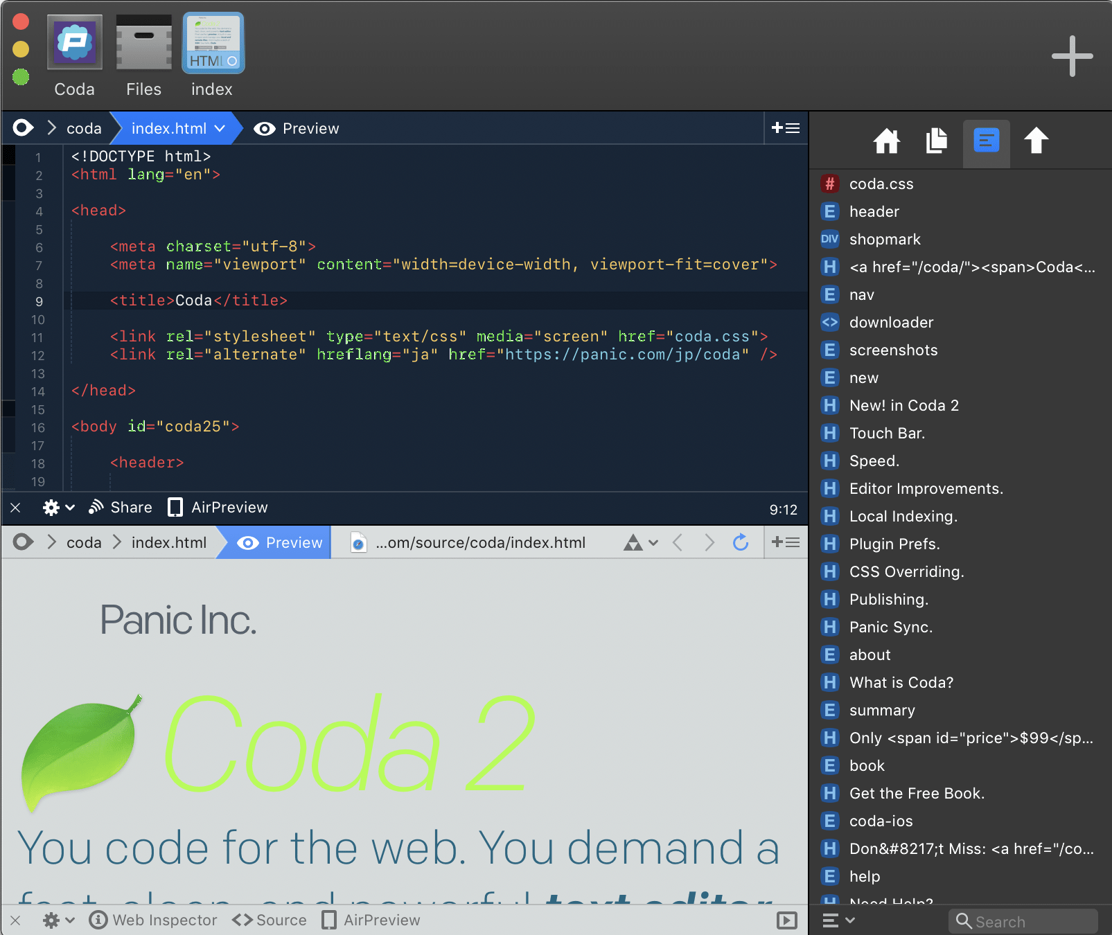Click coda breadcrumb in editor path bar
Screen dimensions: 1112x935
tap(84, 128)
